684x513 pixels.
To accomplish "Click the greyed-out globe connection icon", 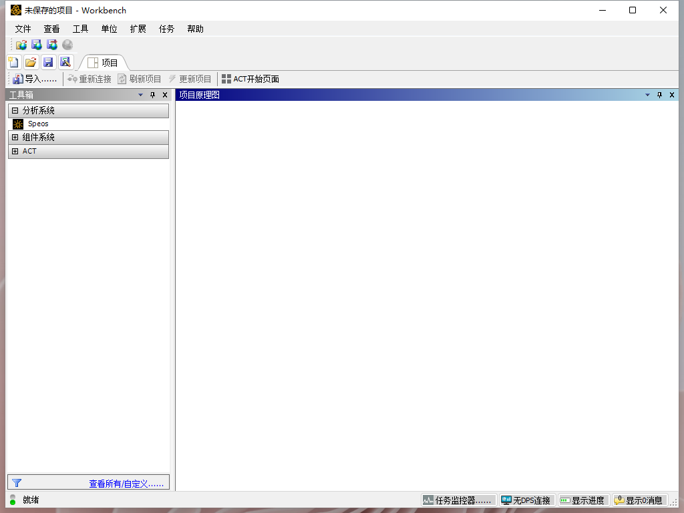I will click(67, 45).
